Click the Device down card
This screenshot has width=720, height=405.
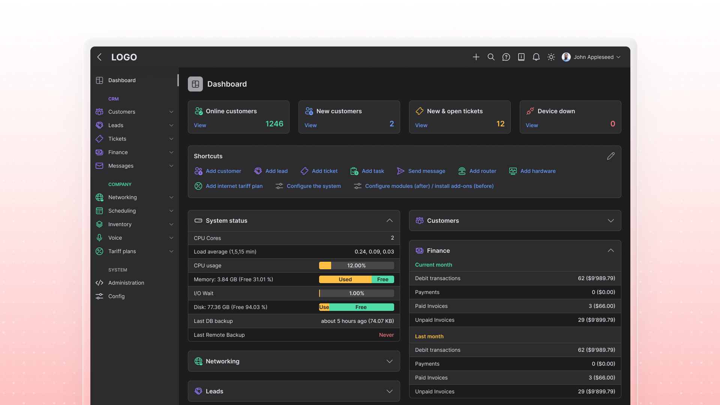570,117
